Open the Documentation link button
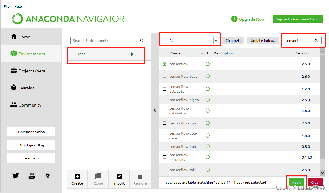 coord(31,132)
